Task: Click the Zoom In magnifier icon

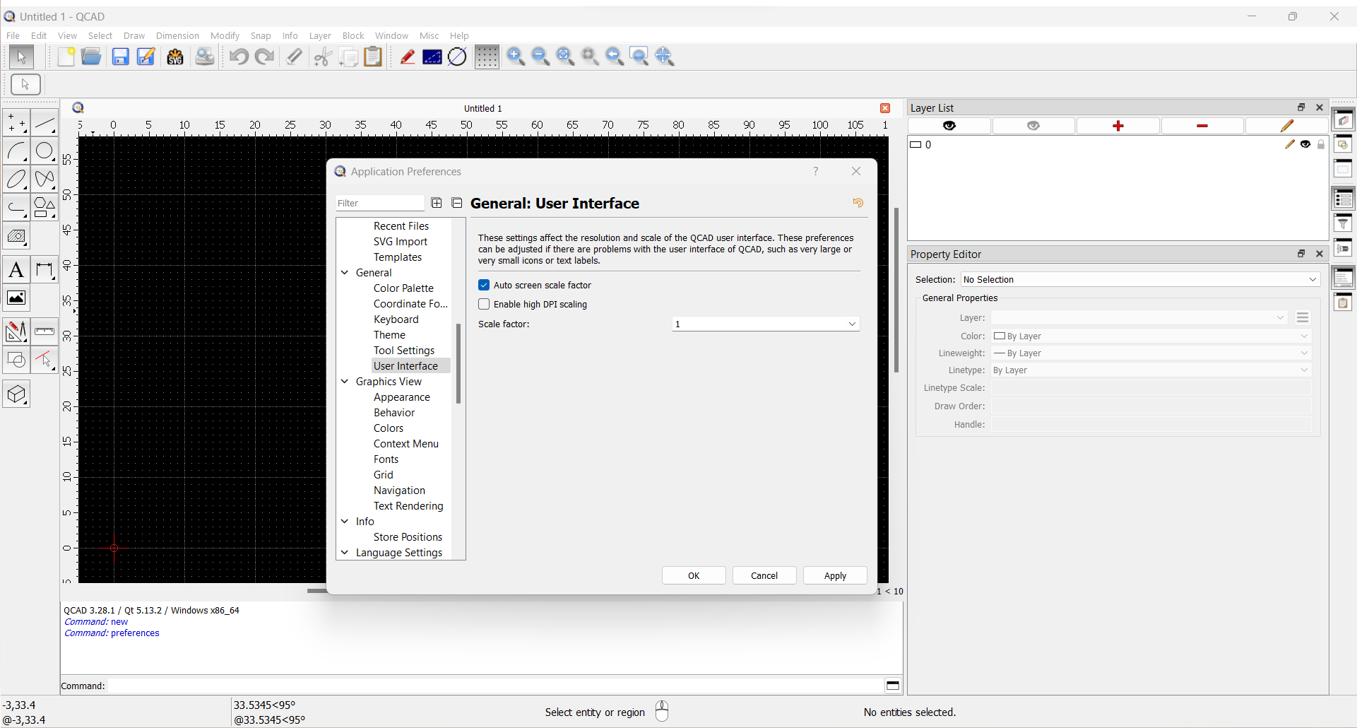Action: pos(516,57)
